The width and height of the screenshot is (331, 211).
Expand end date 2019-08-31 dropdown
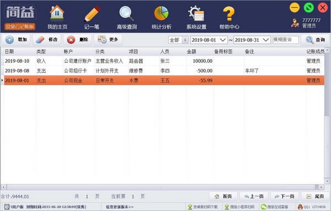pos(266,40)
